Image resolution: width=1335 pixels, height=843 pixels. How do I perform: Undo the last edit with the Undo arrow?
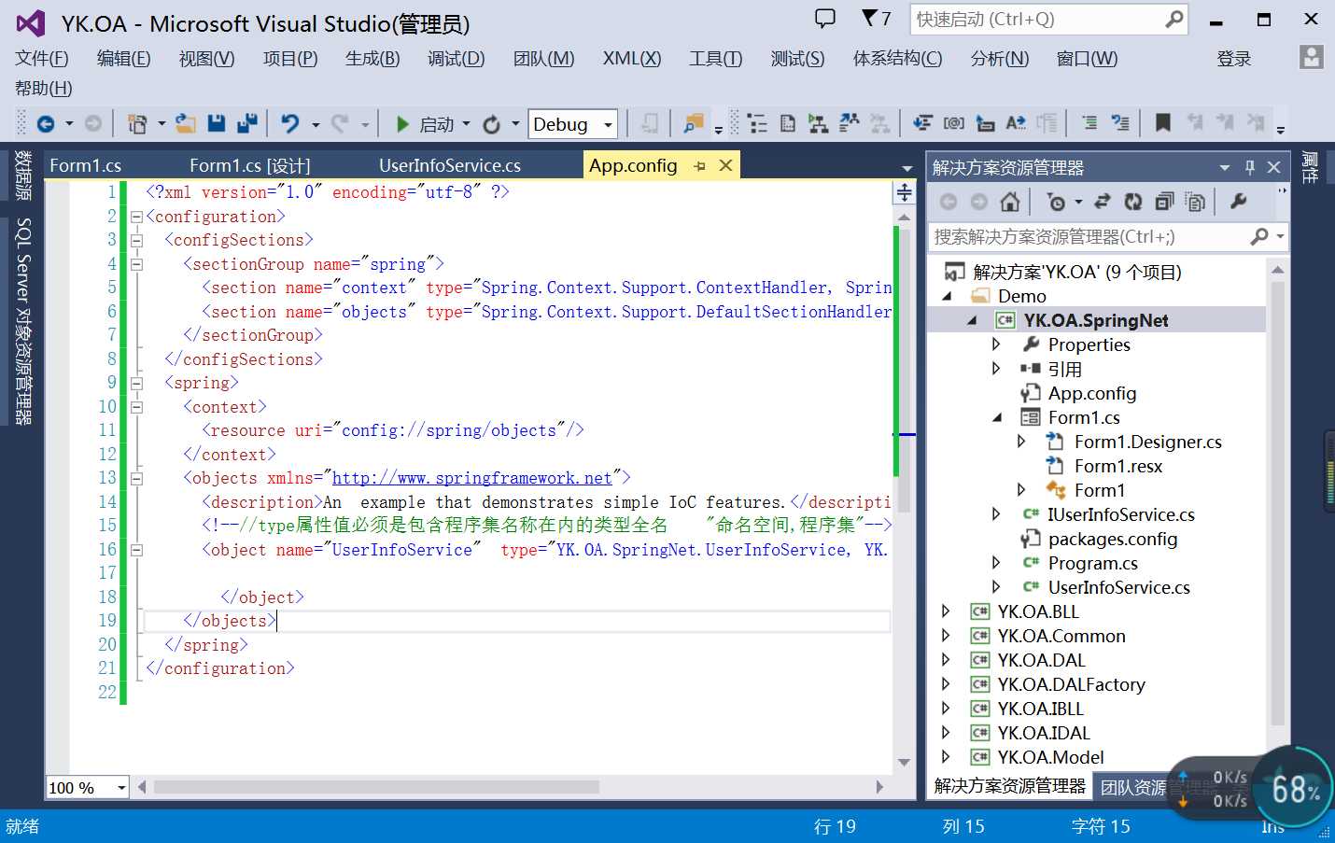coord(290,124)
